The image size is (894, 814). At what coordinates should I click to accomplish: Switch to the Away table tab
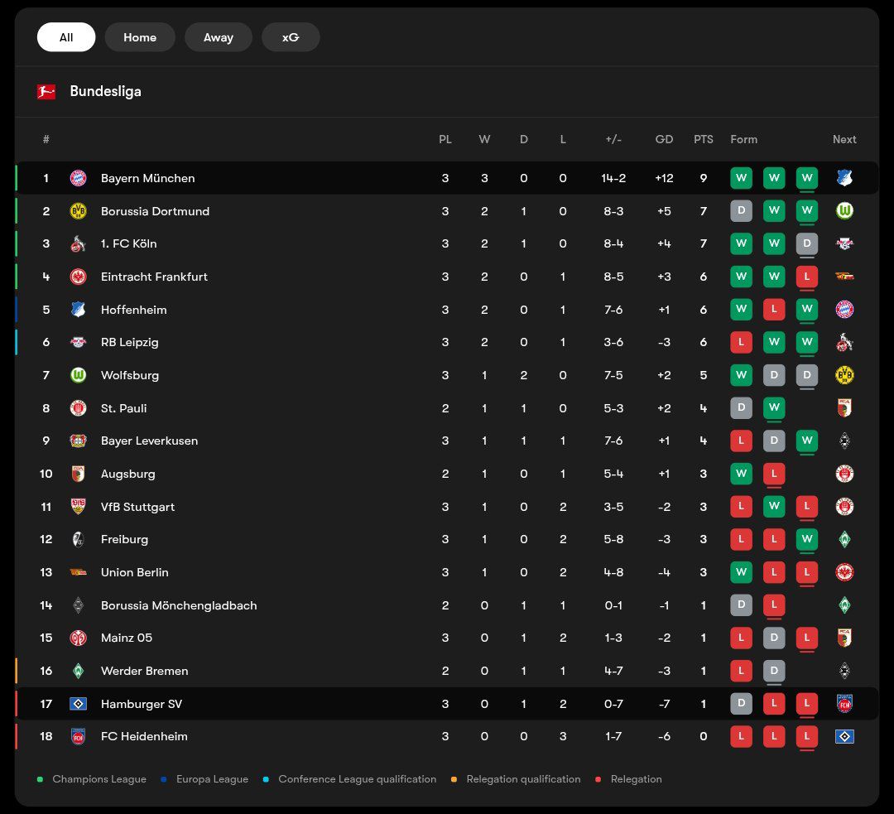219,37
